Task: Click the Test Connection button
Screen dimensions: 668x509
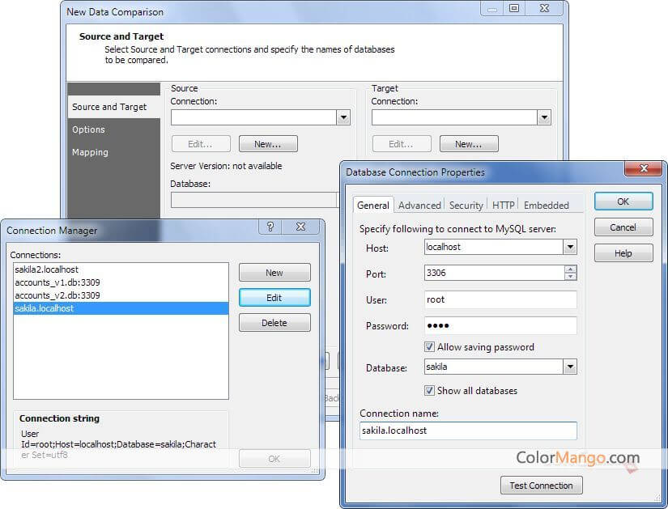Action: pyautogui.click(x=541, y=486)
